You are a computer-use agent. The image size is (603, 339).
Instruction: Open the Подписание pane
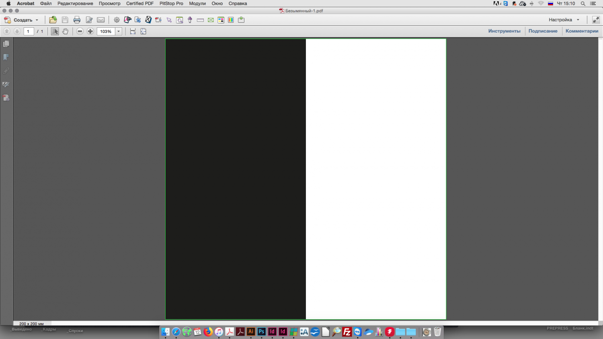click(543, 31)
